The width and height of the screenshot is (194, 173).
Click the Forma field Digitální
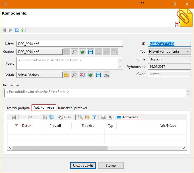pyautogui.click(x=169, y=59)
